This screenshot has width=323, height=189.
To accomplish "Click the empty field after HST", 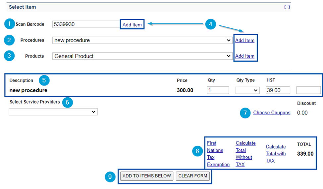I will [308, 90].
